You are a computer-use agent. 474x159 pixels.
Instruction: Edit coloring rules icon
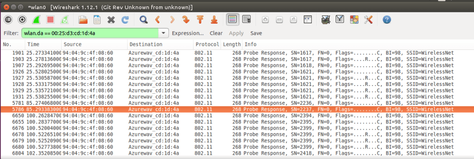pos(354,20)
